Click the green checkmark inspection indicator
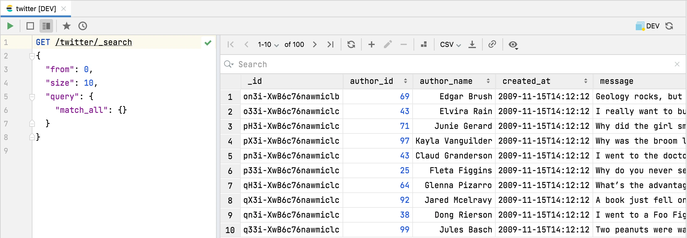Screen dimensions: 687x238 [x=208, y=43]
